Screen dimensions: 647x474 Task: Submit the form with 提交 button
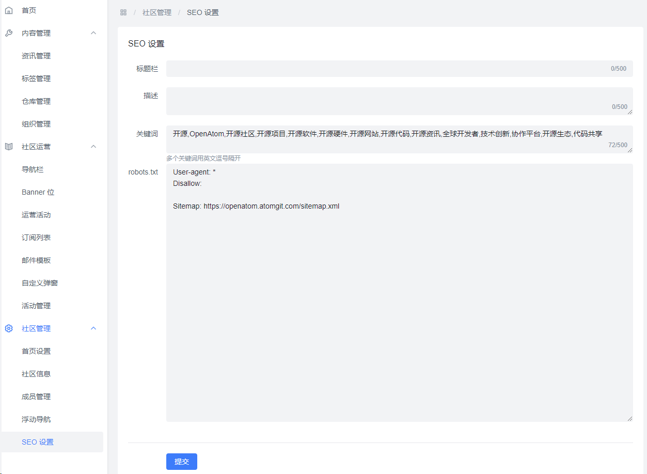point(182,462)
